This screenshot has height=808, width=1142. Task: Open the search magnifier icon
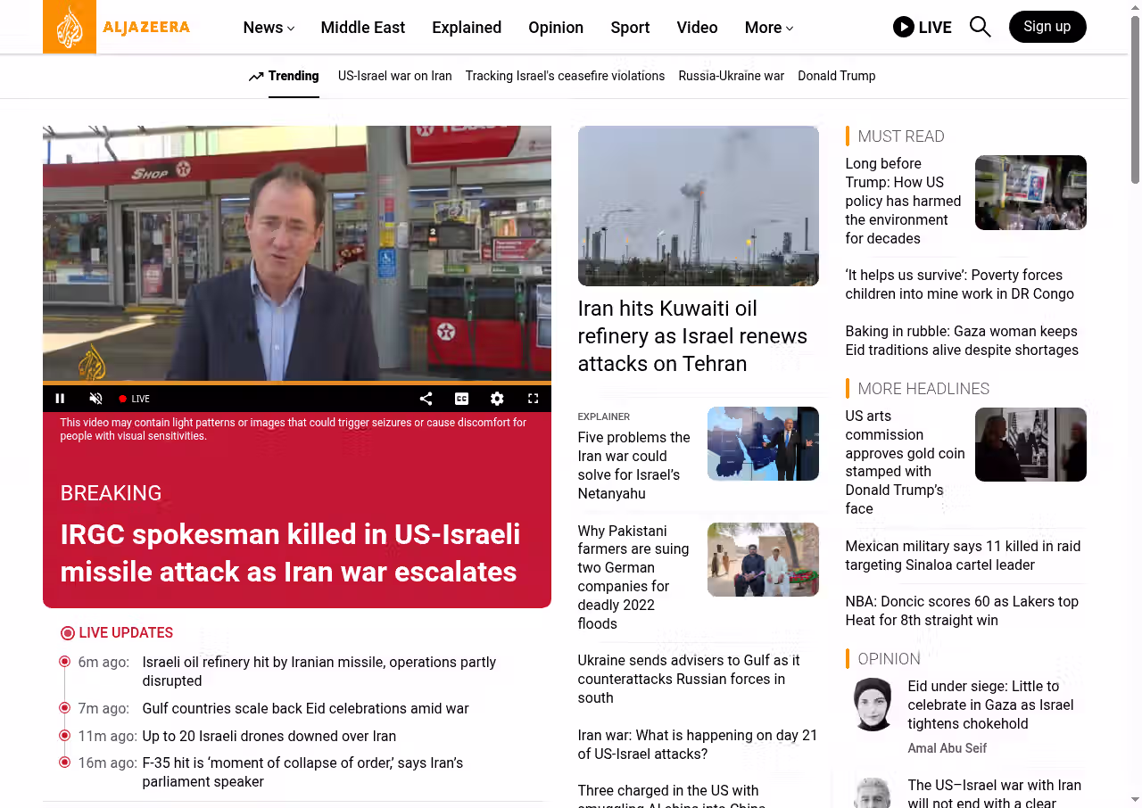(x=980, y=27)
